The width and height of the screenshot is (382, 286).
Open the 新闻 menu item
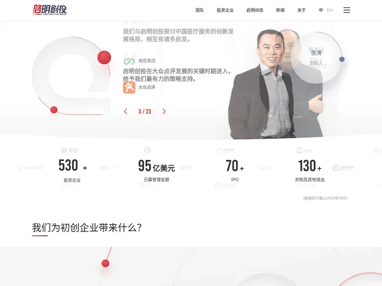click(x=280, y=10)
